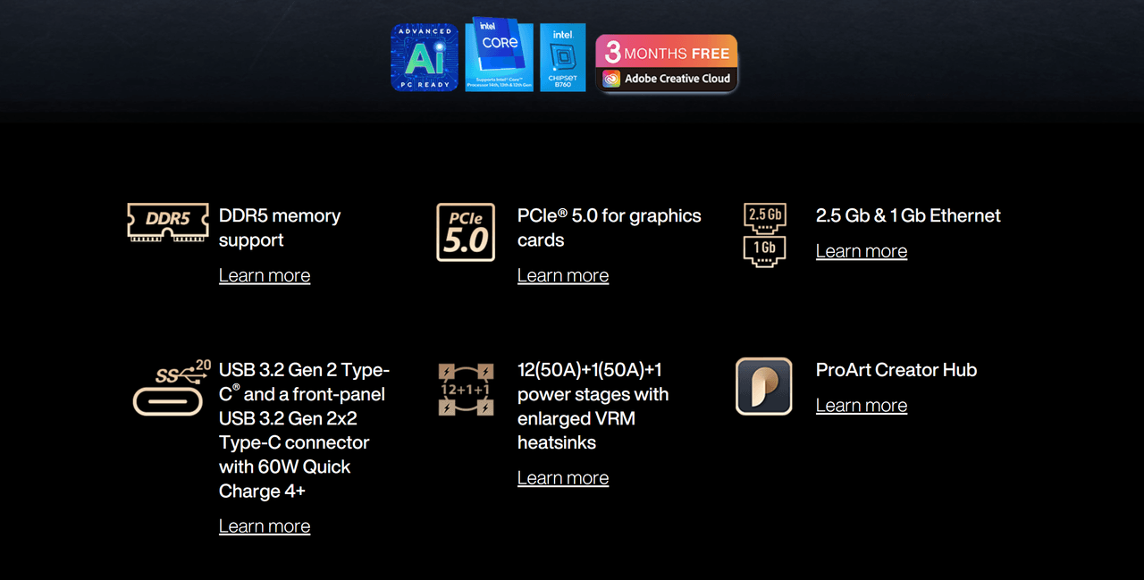The image size is (1144, 580).
Task: Click the 2.5Gb and 1Gb Ethernet port icon
Action: coord(765,234)
